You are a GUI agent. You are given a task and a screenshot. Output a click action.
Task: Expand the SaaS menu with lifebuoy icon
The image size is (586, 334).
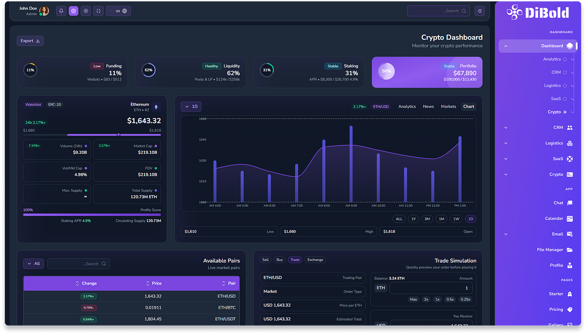[538, 159]
